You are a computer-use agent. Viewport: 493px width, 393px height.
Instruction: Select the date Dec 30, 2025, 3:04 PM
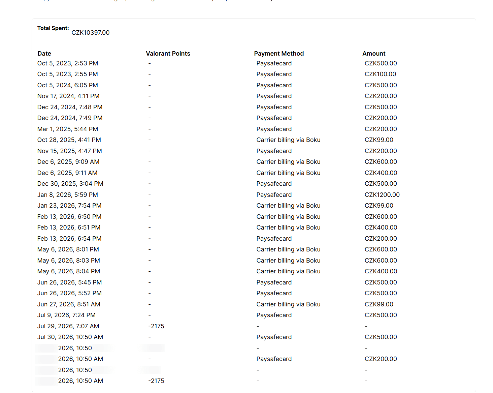[70, 184]
